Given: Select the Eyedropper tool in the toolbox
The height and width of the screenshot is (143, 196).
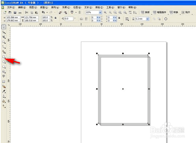Looking at the screenshot, I should tap(4, 91).
